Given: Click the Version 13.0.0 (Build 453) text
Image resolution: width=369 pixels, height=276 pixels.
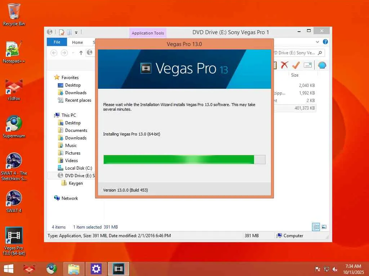Looking at the screenshot, I should tap(125, 190).
